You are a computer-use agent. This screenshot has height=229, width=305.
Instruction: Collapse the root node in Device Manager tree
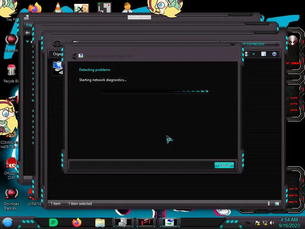[27, 41]
